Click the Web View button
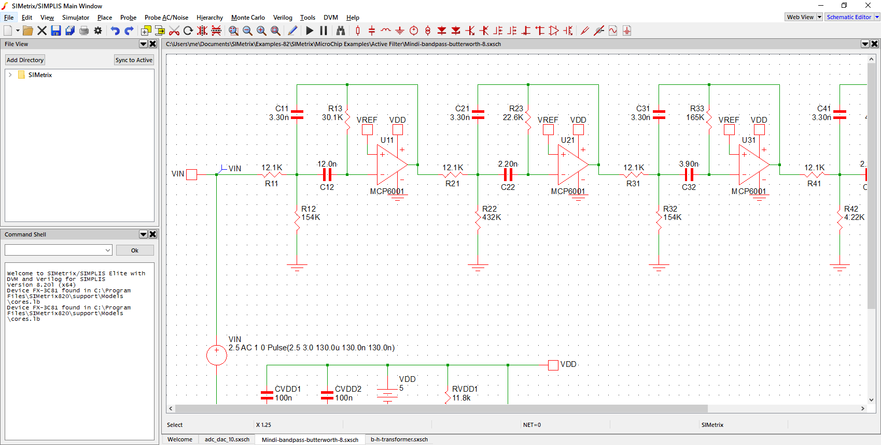The height and width of the screenshot is (445, 881). click(x=801, y=17)
